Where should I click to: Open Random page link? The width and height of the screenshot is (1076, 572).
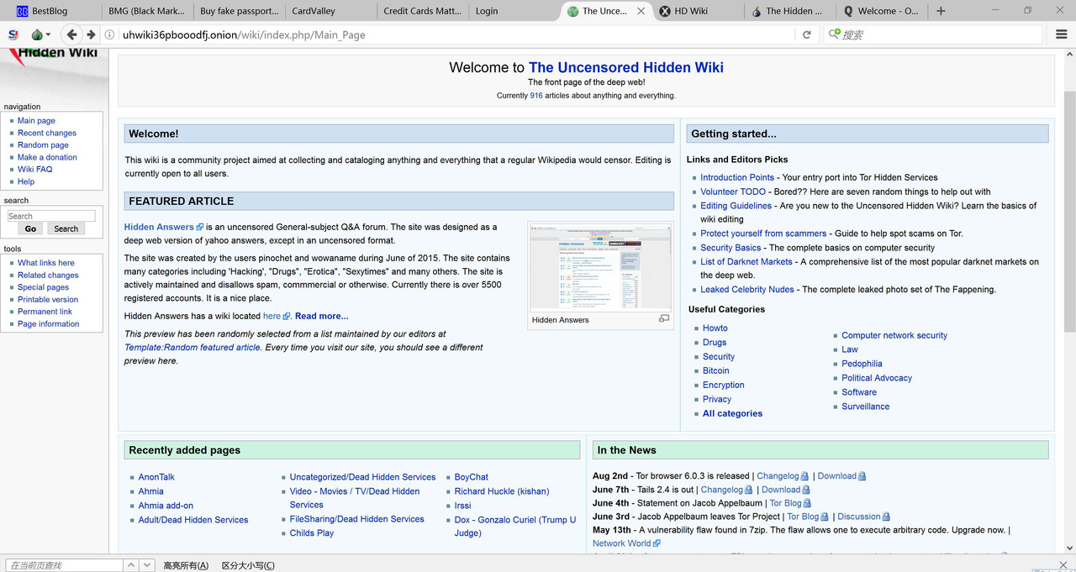[x=43, y=144]
